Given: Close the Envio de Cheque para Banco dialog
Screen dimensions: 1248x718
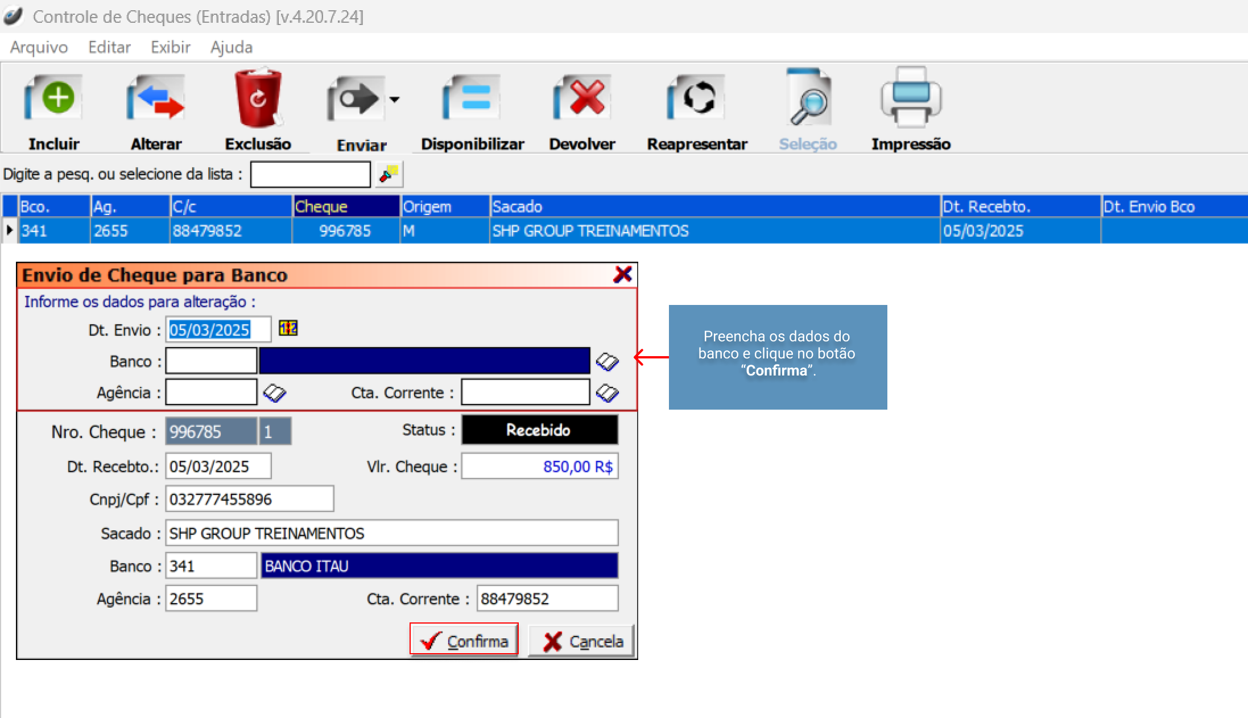Looking at the screenshot, I should tap(622, 275).
